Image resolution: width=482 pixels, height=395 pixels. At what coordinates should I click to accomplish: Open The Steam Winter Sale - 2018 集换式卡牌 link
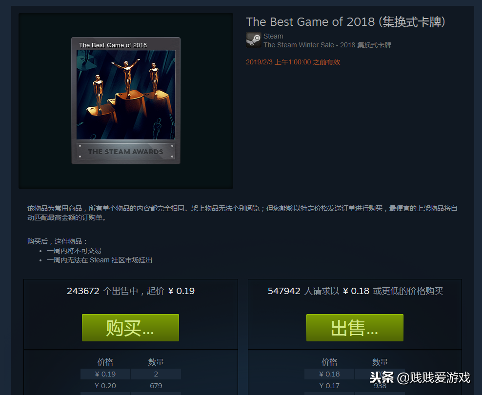pos(327,45)
